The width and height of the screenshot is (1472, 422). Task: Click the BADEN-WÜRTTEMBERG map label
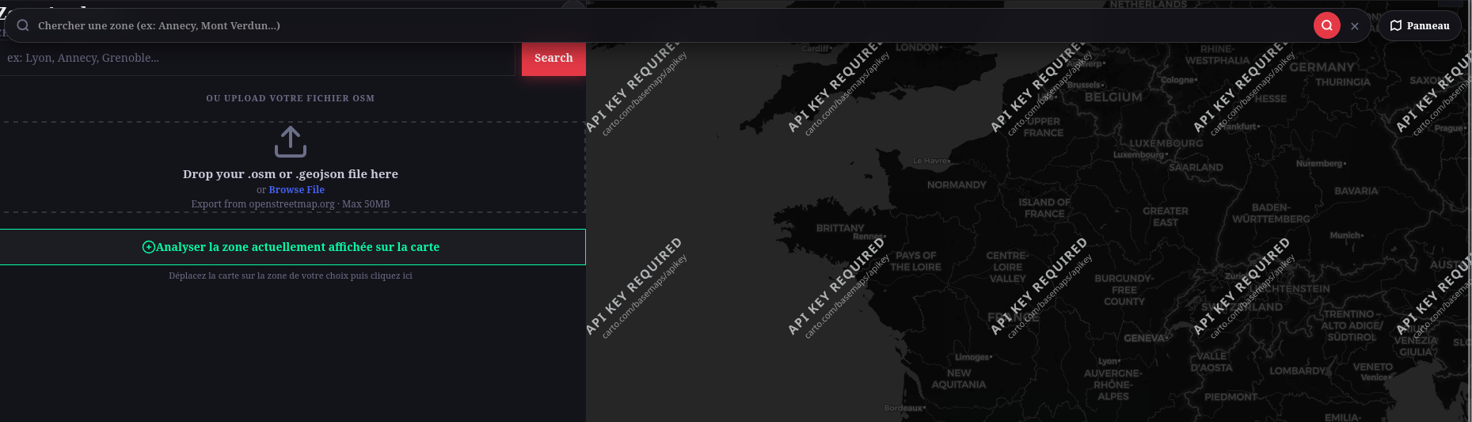point(1271,213)
